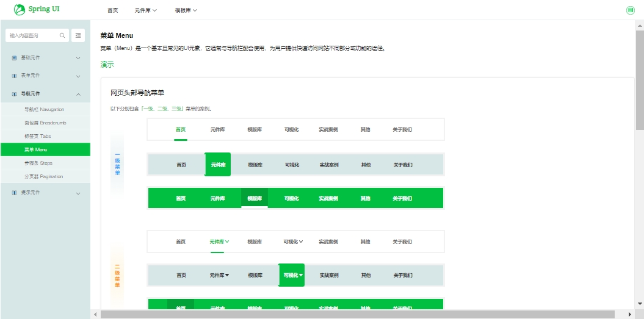Click the Spring UI leaf logo

click(x=20, y=10)
